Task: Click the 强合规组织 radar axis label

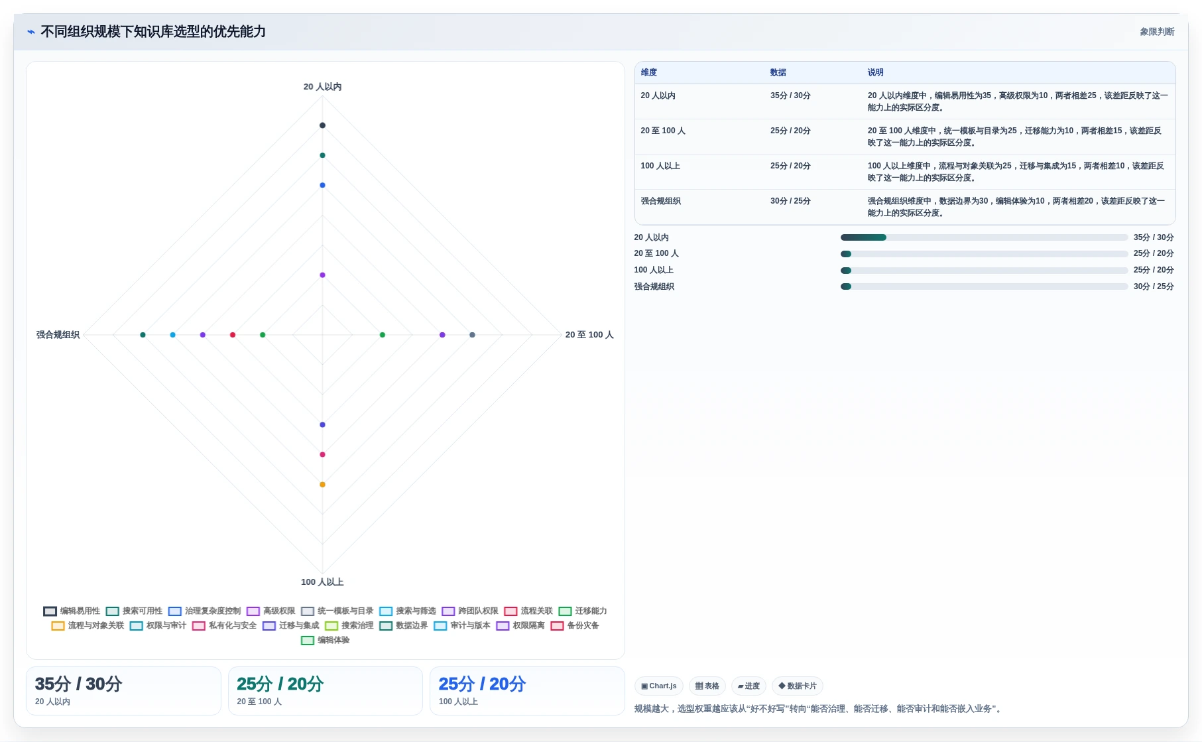Action: point(58,335)
